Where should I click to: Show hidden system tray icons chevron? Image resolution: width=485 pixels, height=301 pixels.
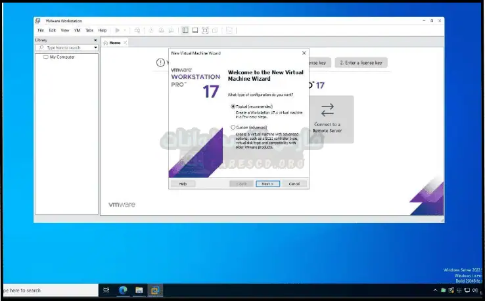(436, 290)
